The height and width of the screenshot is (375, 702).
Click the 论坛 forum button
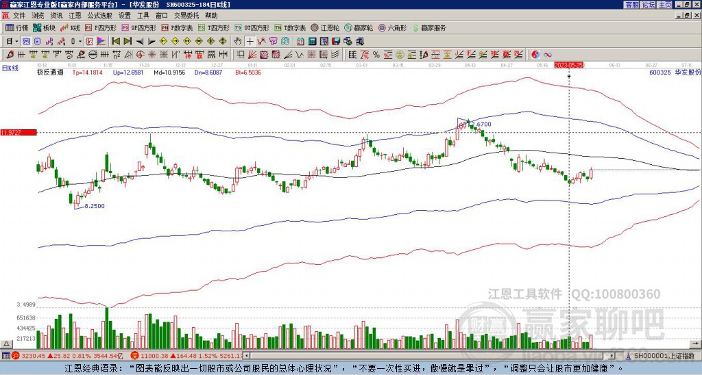[648, 5]
